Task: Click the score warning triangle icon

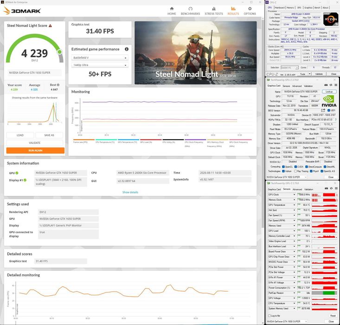Action: click(x=50, y=26)
